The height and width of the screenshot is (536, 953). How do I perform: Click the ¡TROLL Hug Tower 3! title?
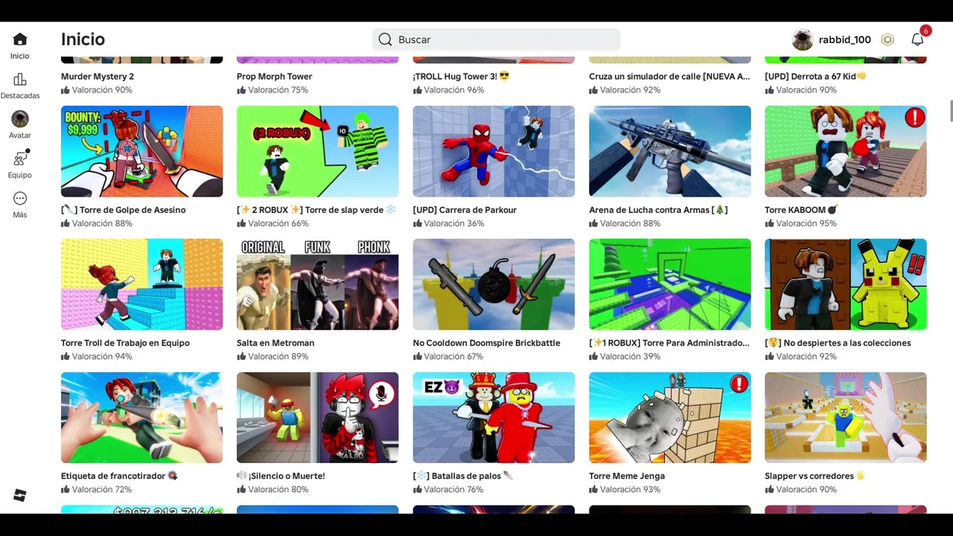click(461, 76)
